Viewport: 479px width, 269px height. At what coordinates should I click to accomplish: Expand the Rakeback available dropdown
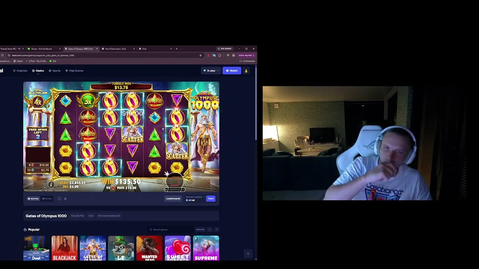coord(195,197)
